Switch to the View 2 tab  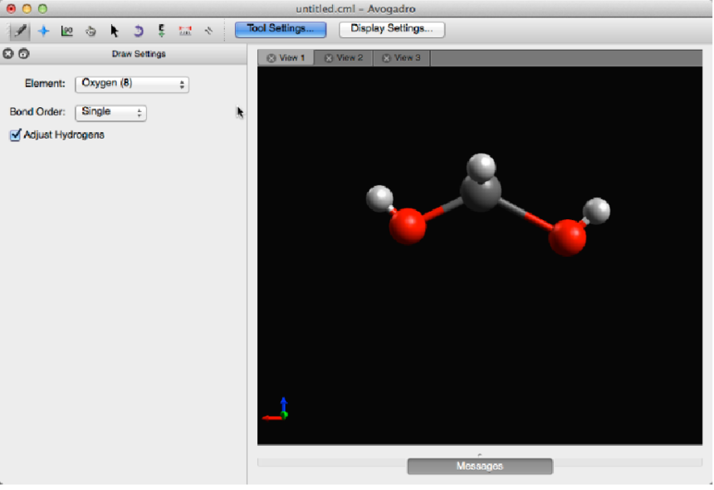point(350,58)
